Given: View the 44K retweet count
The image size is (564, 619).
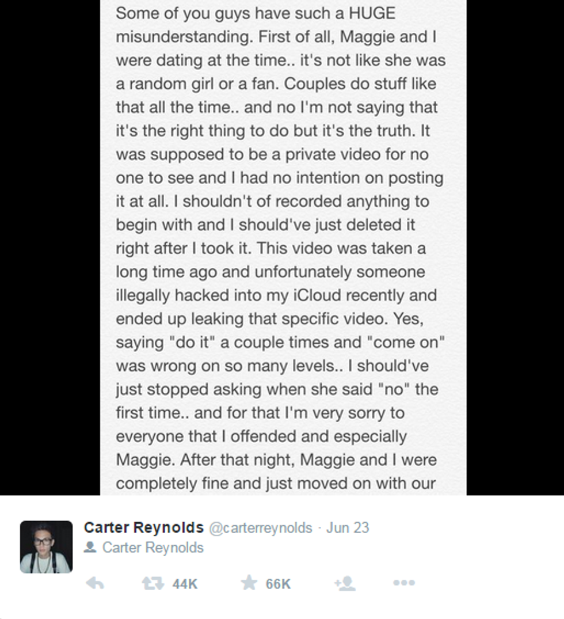Looking at the screenshot, I should (185, 584).
